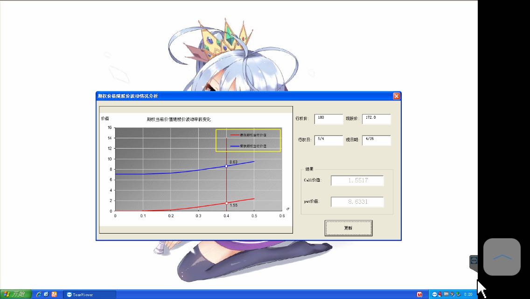Image resolution: width=530 pixels, height=299 pixels.
Task: Click the put价值 result box showing 8.6331
Action: 357,202
